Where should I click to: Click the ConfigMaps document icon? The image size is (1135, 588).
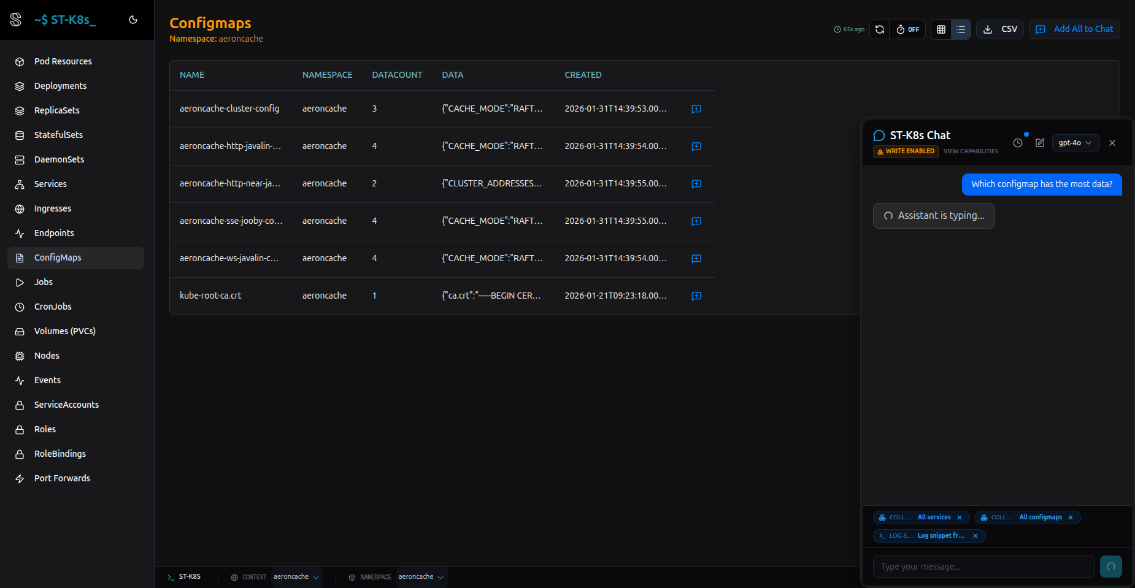point(20,258)
